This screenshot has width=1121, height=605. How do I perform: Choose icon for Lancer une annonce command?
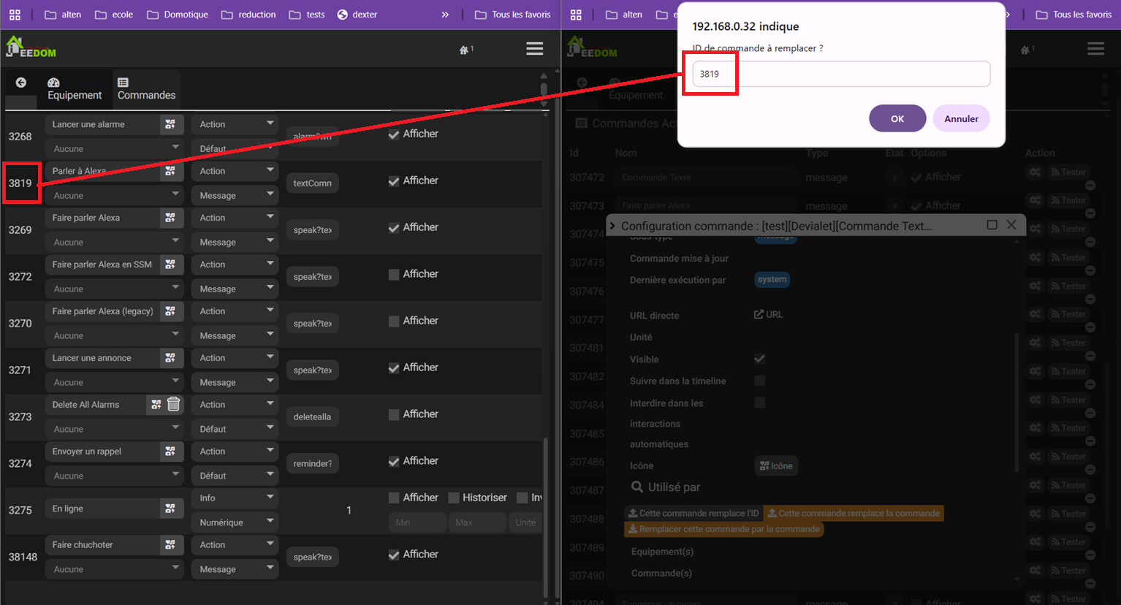170,358
